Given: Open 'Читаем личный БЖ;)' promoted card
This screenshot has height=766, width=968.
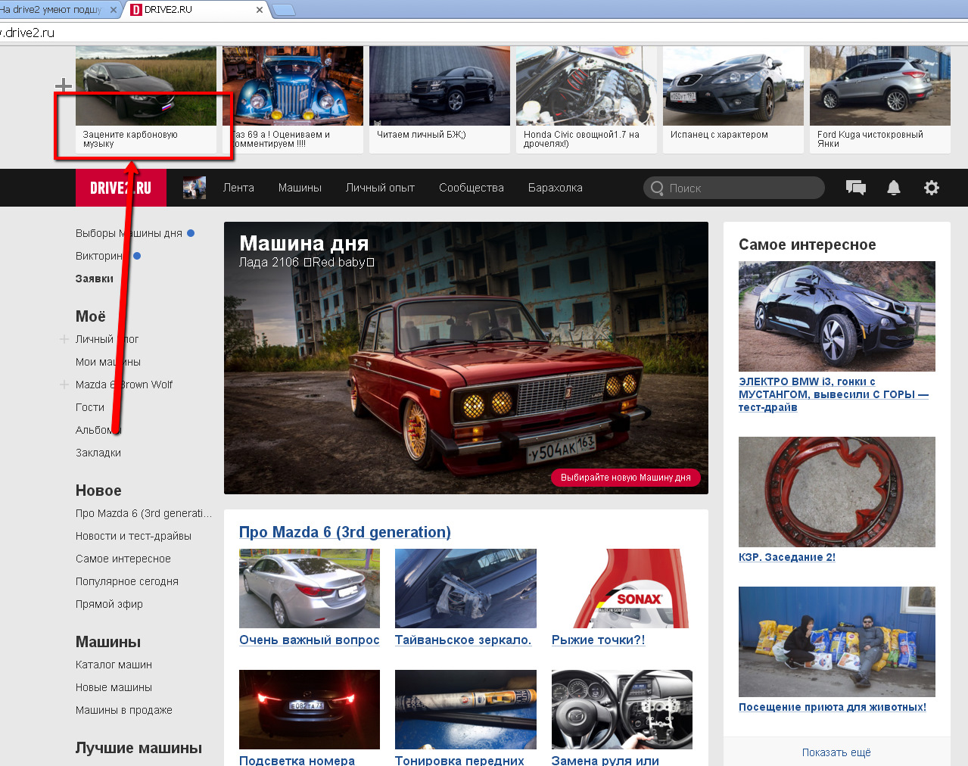Looking at the screenshot, I should pyautogui.click(x=440, y=100).
